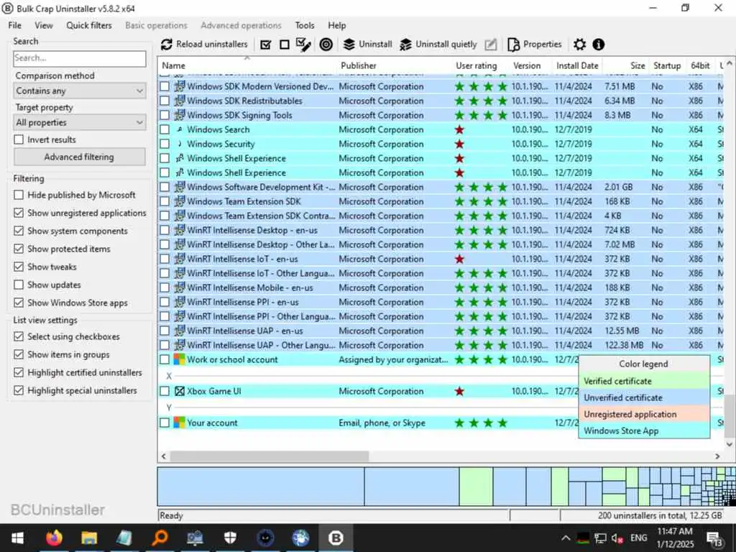Click the info circle toolbar icon
This screenshot has width=736, height=552.
tap(598, 45)
